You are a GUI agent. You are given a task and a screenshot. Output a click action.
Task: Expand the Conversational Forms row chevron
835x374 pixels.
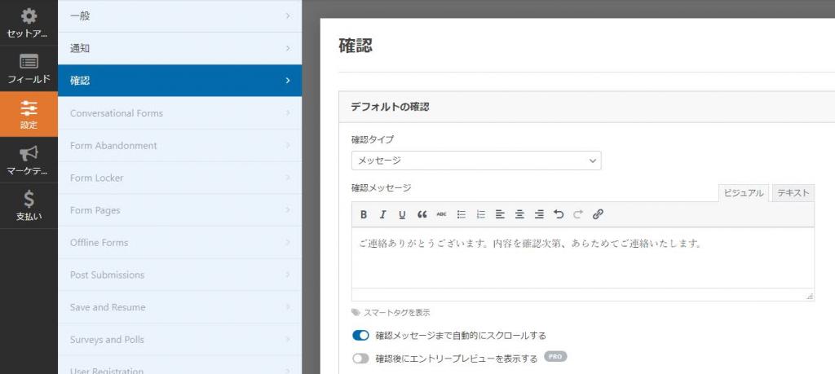click(x=288, y=112)
